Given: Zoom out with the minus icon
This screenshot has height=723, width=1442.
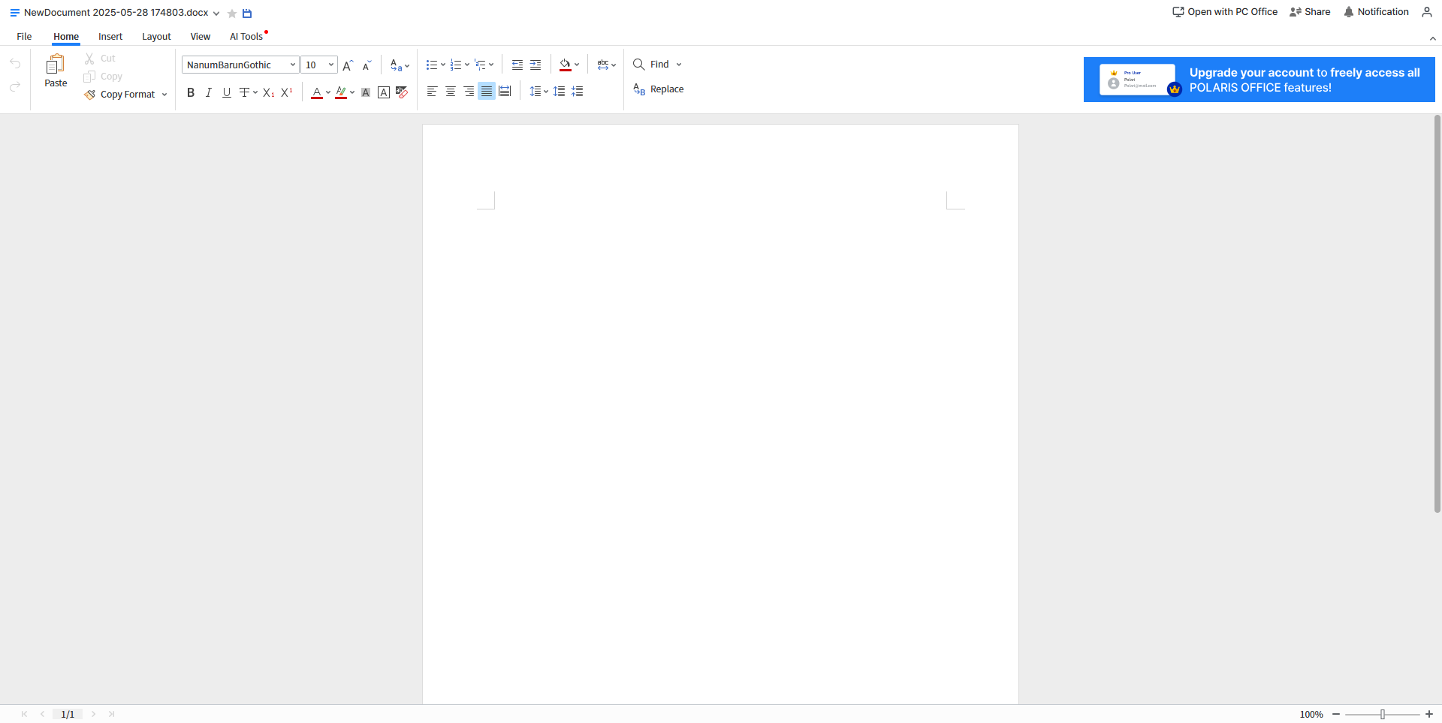Looking at the screenshot, I should tap(1336, 714).
